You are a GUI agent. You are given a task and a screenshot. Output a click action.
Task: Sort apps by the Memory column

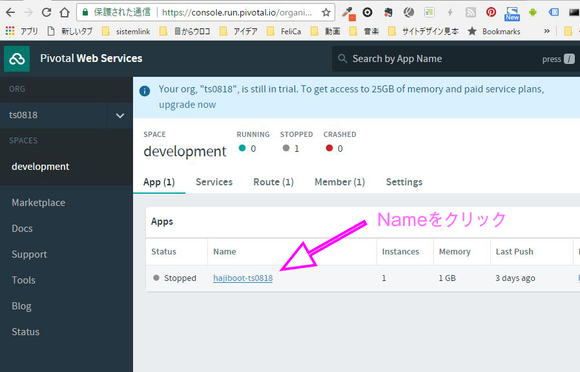click(455, 252)
